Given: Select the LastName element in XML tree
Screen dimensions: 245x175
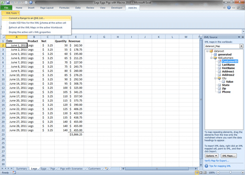Looking at the screenshot, I should pos(228,65).
